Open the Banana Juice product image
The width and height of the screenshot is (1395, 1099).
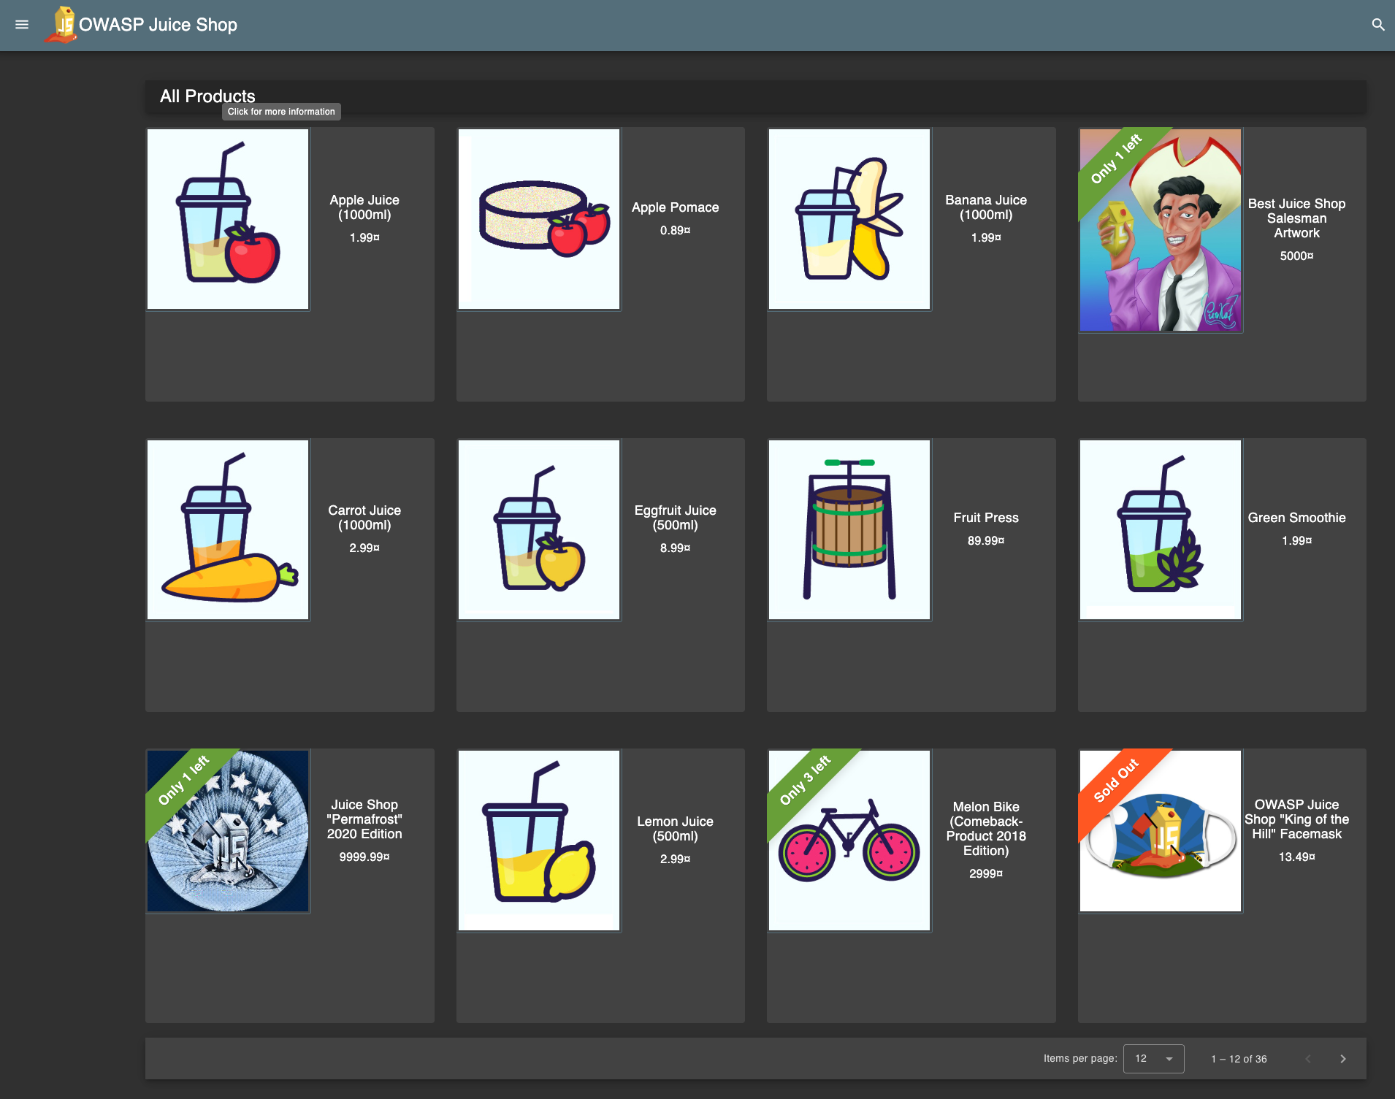849,219
